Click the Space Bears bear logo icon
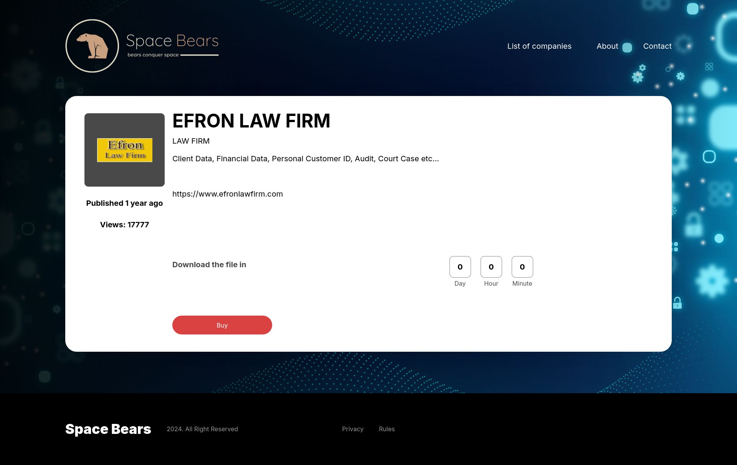This screenshot has height=465, width=737. click(x=92, y=46)
